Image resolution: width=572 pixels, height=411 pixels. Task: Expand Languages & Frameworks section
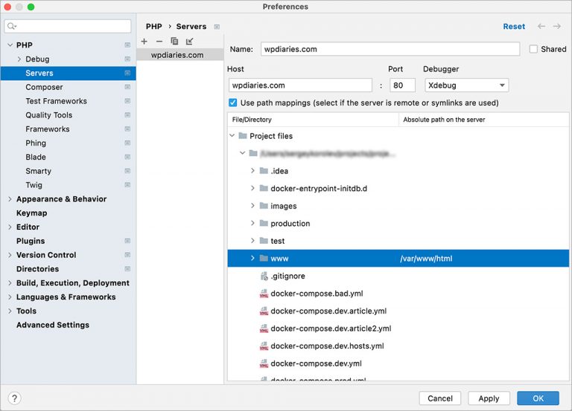point(10,297)
